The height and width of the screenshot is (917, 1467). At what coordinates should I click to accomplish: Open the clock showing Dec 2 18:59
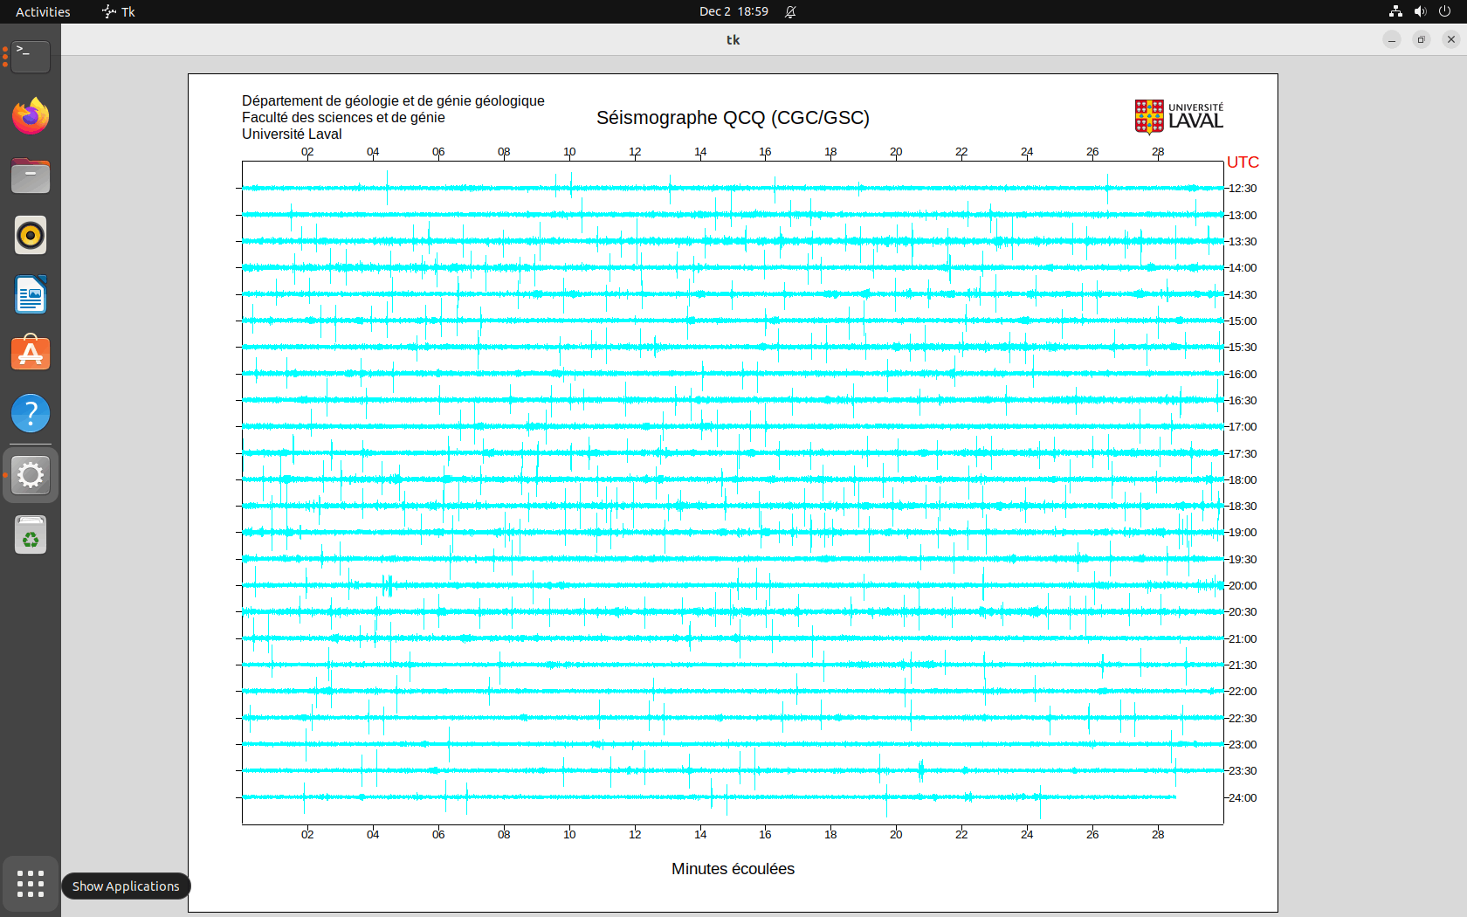point(733,11)
